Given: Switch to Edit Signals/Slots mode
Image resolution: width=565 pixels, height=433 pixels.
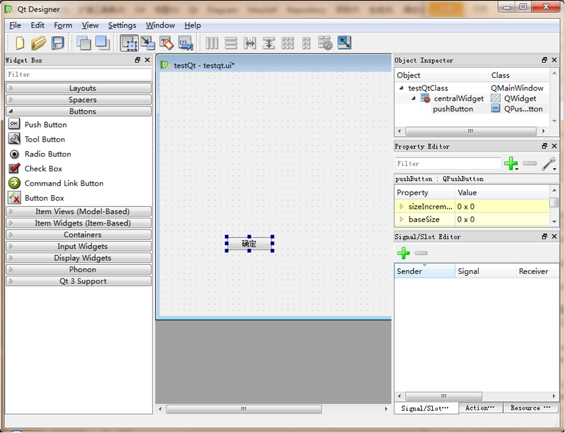Looking at the screenshot, I should tap(148, 43).
